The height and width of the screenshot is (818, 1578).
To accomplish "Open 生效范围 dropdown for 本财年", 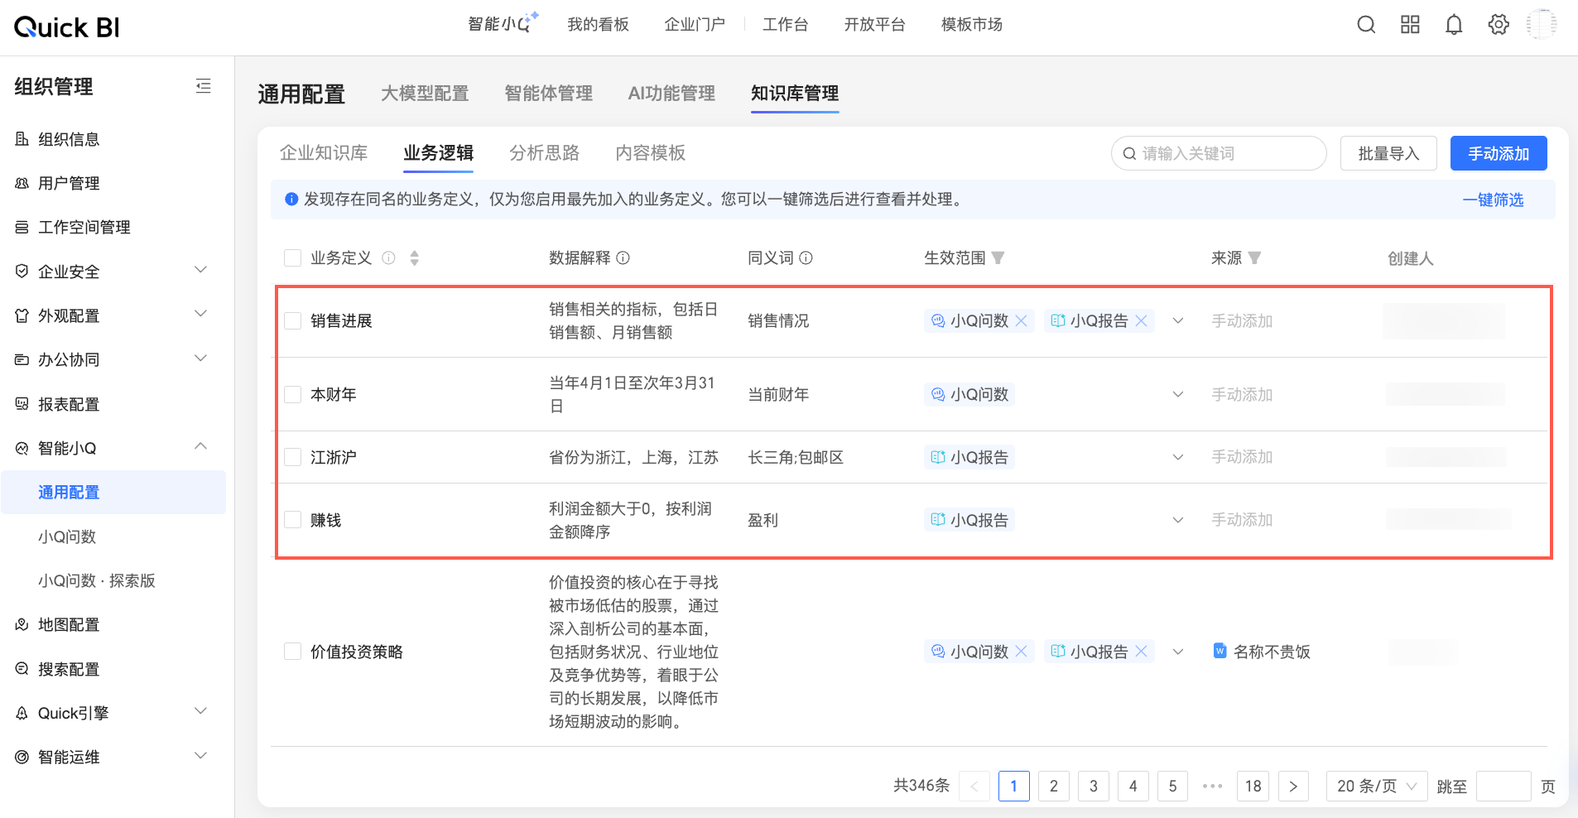I will coord(1178,394).
